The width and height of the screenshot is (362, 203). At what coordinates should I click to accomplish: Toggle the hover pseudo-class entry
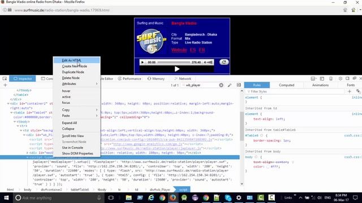point(77,91)
